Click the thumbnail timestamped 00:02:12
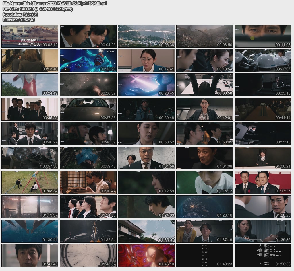The width and height of the screenshot is (294, 271). coord(30,36)
